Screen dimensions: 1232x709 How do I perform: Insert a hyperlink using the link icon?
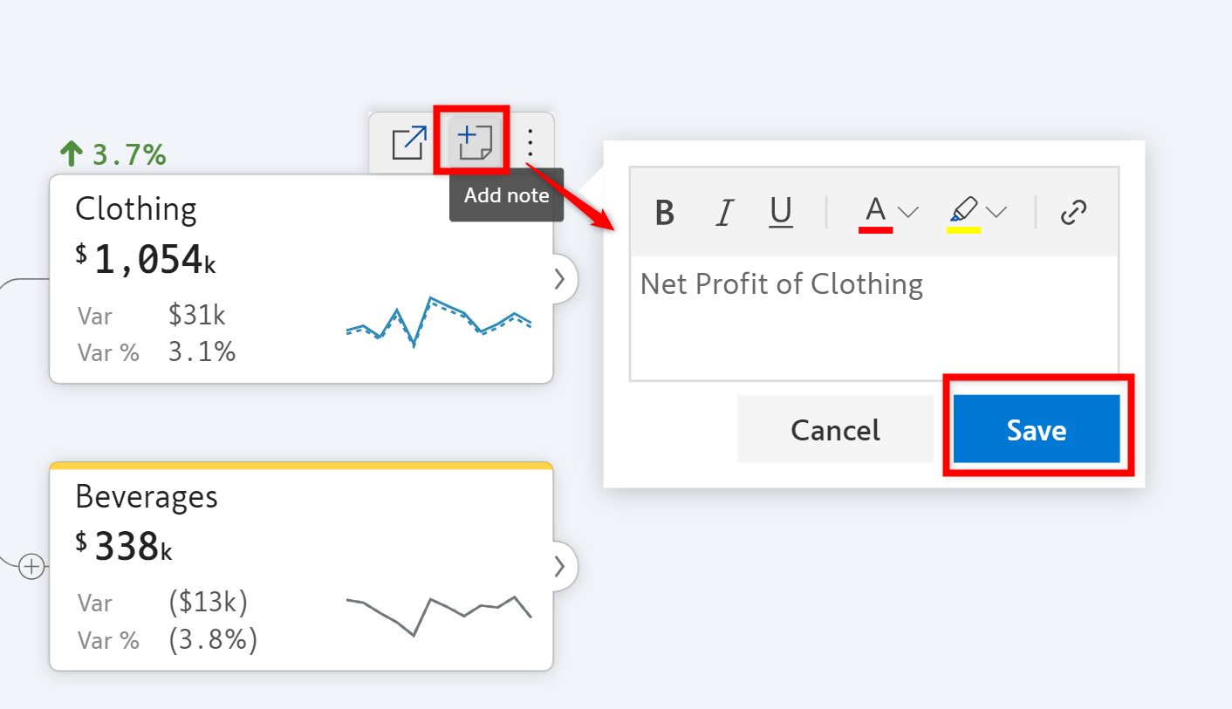[x=1072, y=212]
